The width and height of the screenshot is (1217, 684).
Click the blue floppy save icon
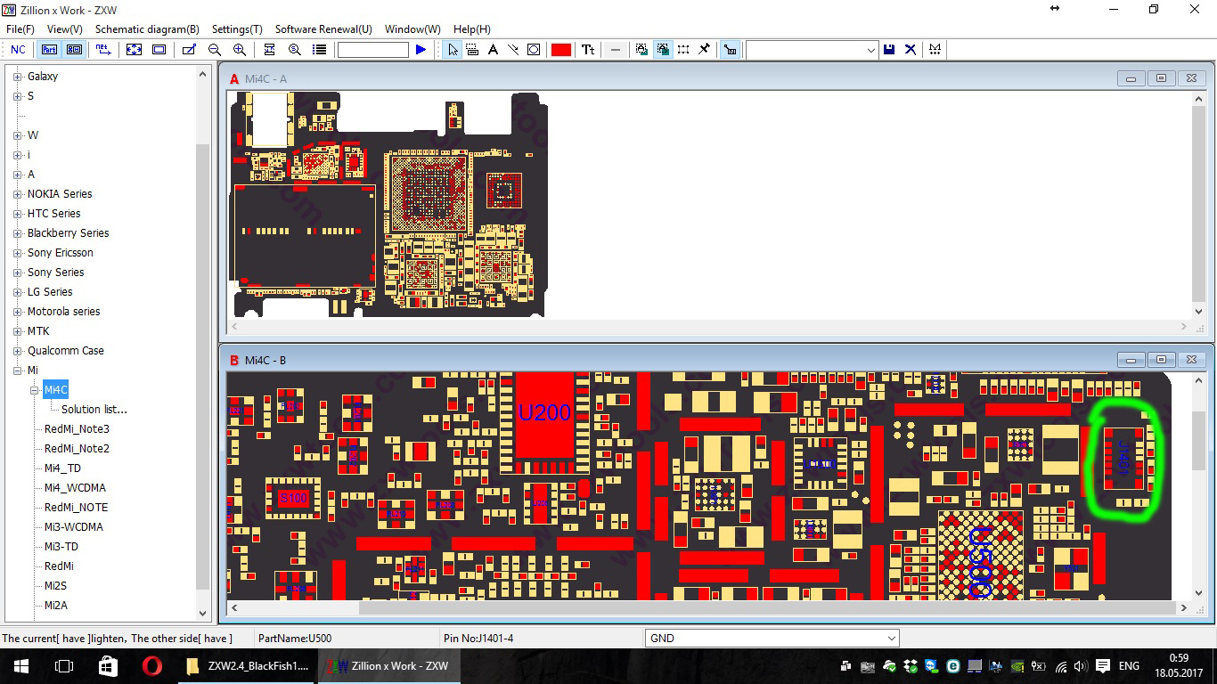(889, 50)
